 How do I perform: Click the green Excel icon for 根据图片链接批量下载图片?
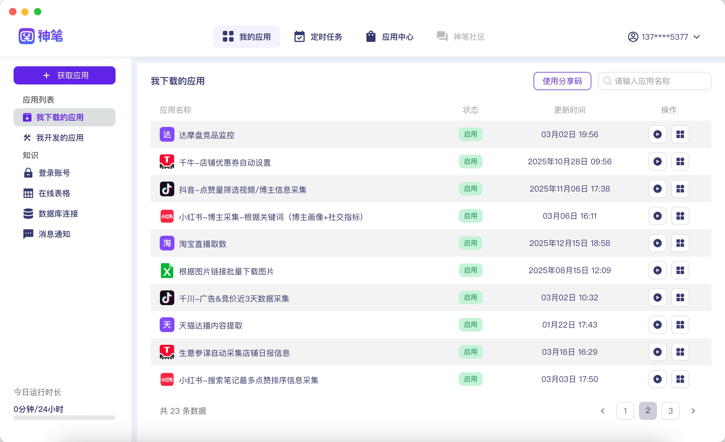167,271
